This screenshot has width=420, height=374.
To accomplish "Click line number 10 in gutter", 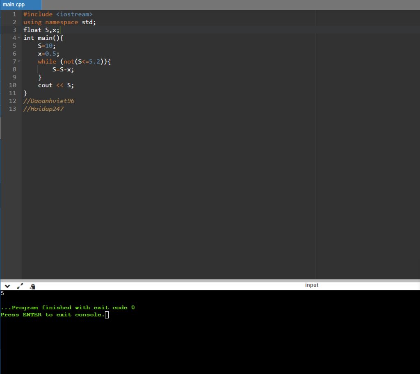I will [13, 85].
